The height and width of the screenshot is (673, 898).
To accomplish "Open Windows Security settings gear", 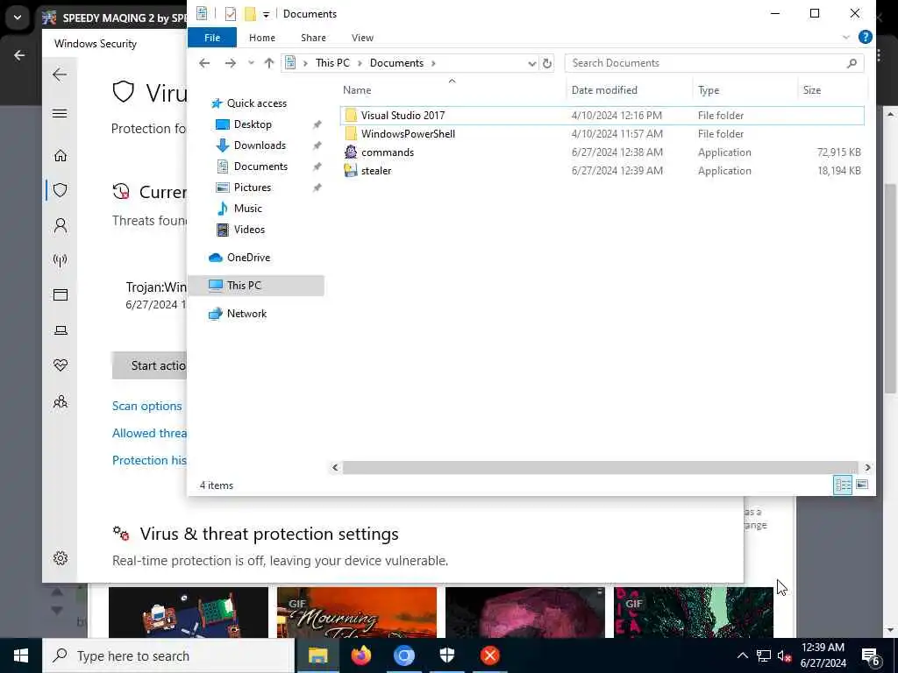I will point(61,558).
